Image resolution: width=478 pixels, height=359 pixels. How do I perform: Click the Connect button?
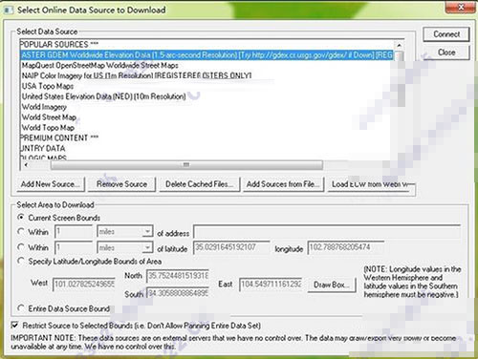(446, 34)
